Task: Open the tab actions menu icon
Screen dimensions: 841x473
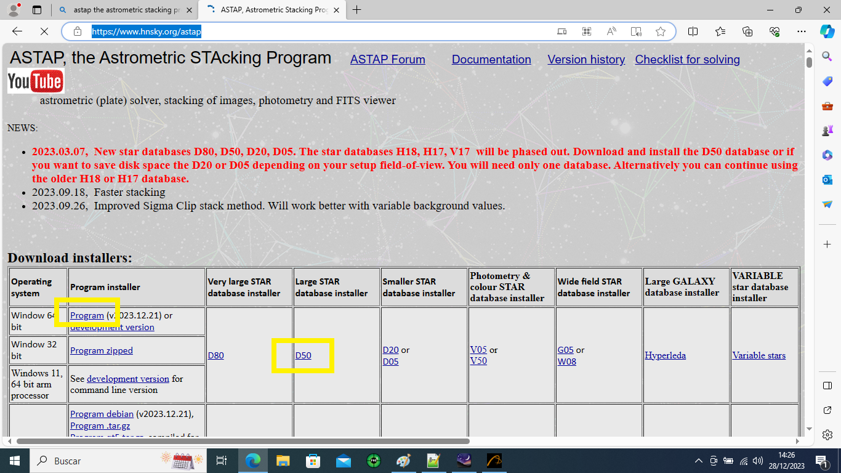Action: 37,10
